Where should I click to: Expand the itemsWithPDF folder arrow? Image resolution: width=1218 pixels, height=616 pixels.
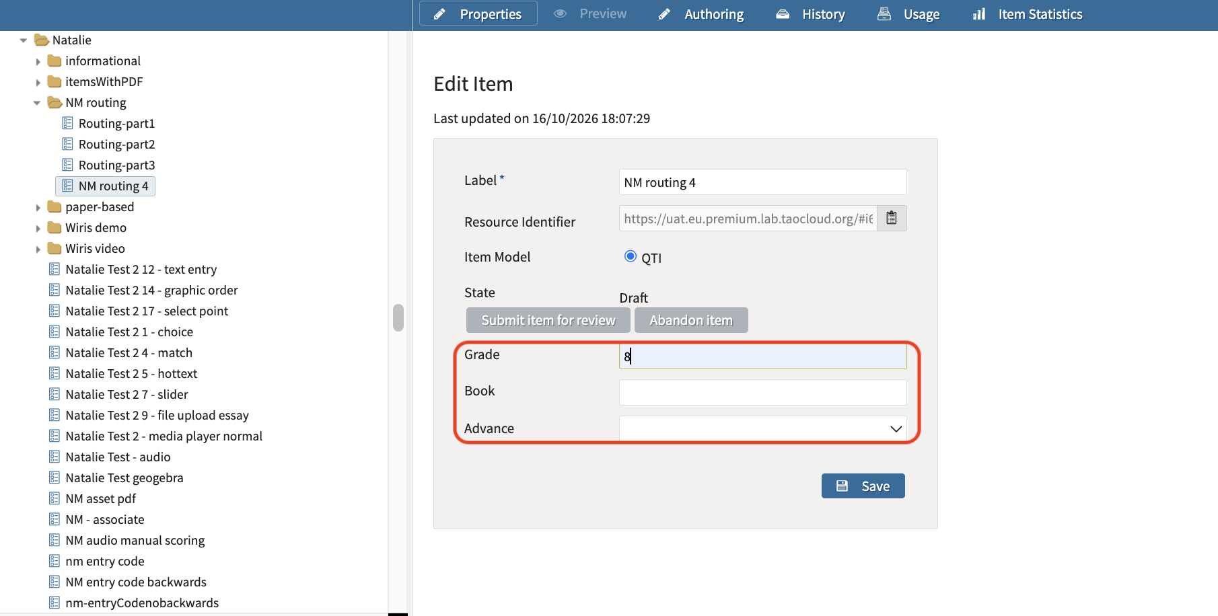pyautogui.click(x=38, y=82)
